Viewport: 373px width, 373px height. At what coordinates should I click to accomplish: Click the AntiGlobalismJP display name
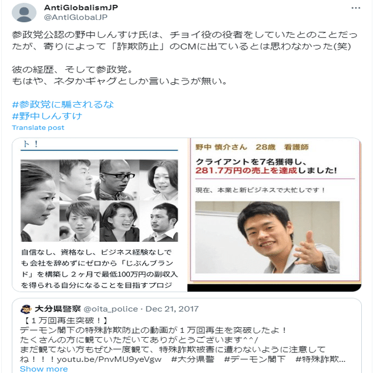(81, 7)
